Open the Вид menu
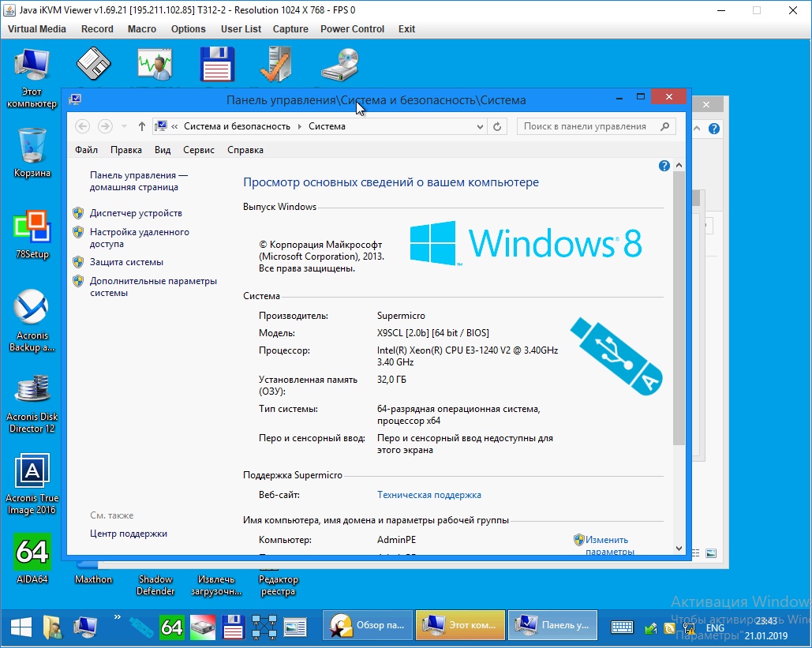 coord(163,150)
